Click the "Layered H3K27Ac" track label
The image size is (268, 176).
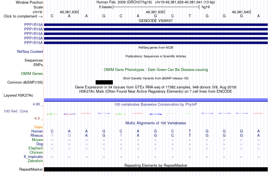pos(18,95)
